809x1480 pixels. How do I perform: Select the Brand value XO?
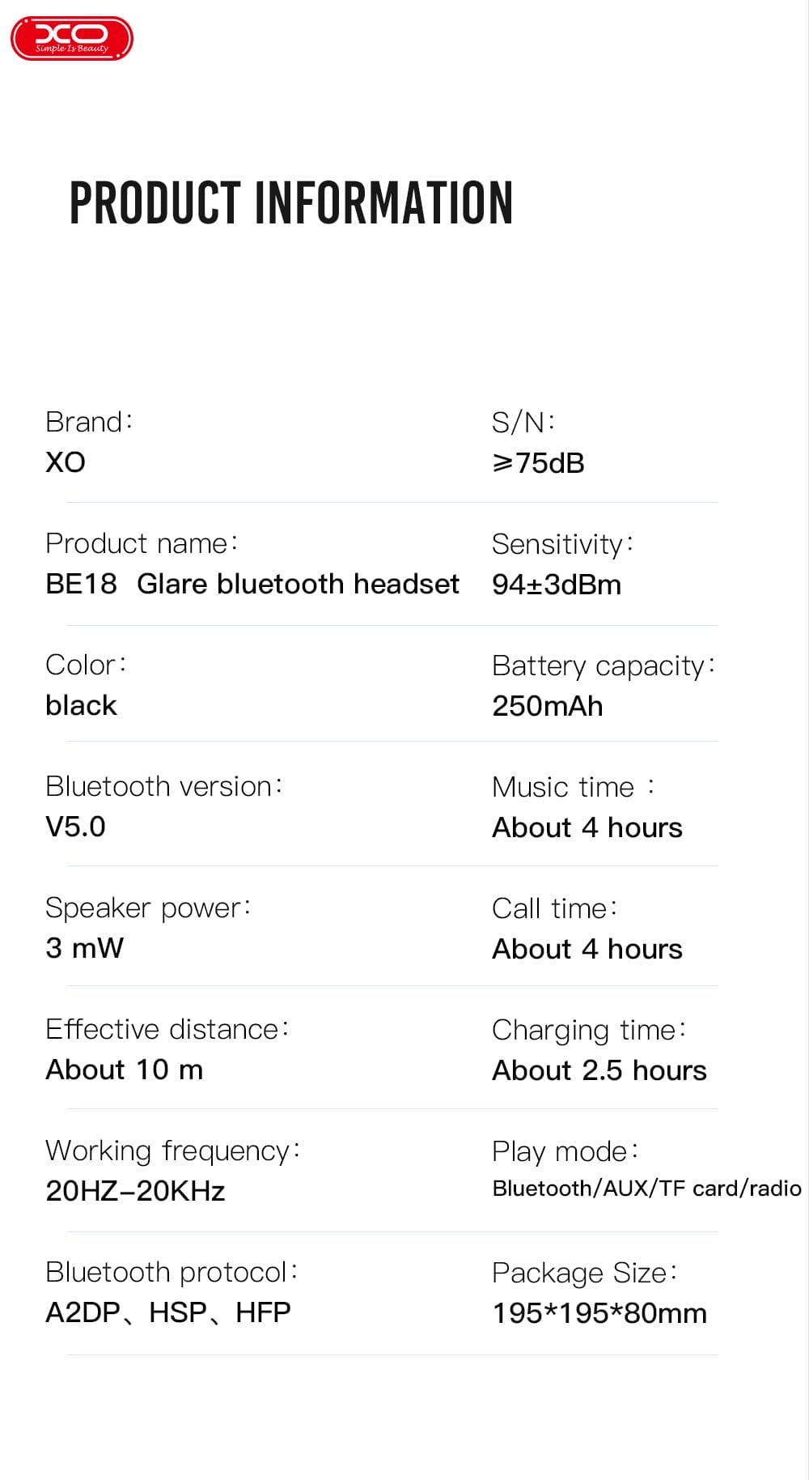[x=66, y=462]
